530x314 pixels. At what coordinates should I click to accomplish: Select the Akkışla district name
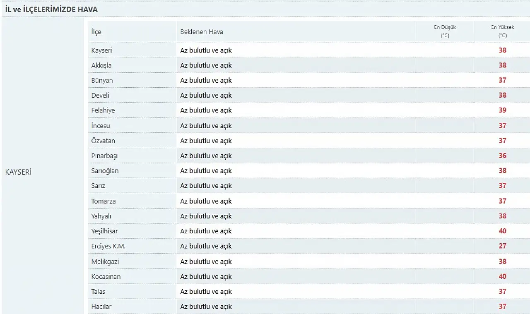101,65
